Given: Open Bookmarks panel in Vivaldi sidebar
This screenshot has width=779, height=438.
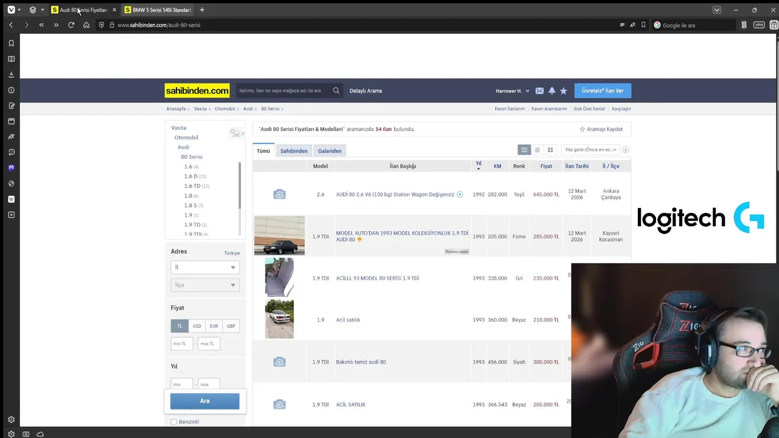Looking at the screenshot, I should [11, 43].
